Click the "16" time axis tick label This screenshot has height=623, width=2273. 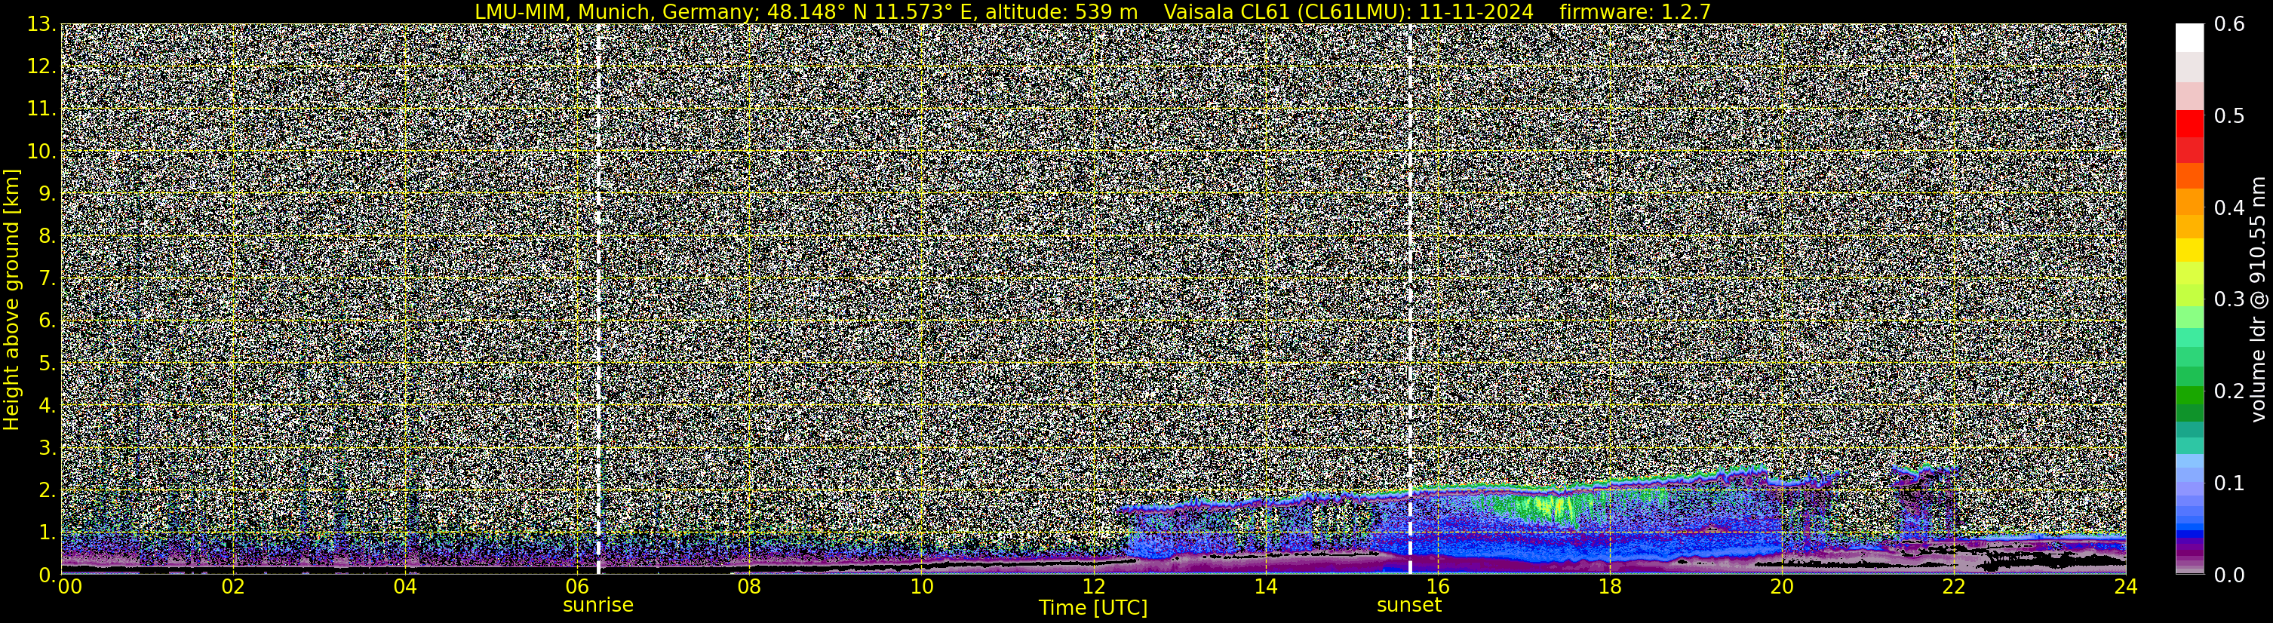pos(1437,587)
